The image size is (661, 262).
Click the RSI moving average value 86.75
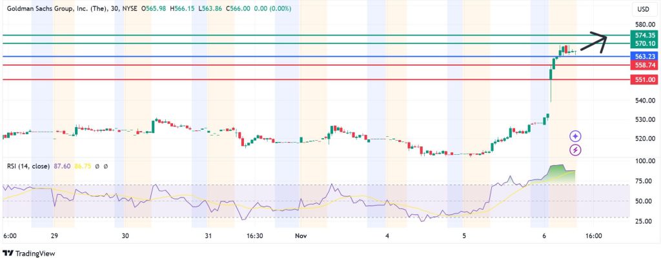pyautogui.click(x=82, y=166)
